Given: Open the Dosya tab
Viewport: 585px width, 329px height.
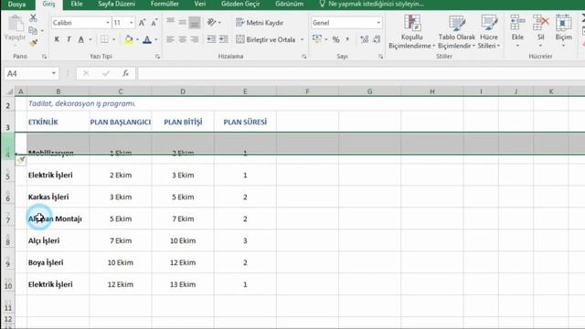Looking at the screenshot, I should [16, 5].
